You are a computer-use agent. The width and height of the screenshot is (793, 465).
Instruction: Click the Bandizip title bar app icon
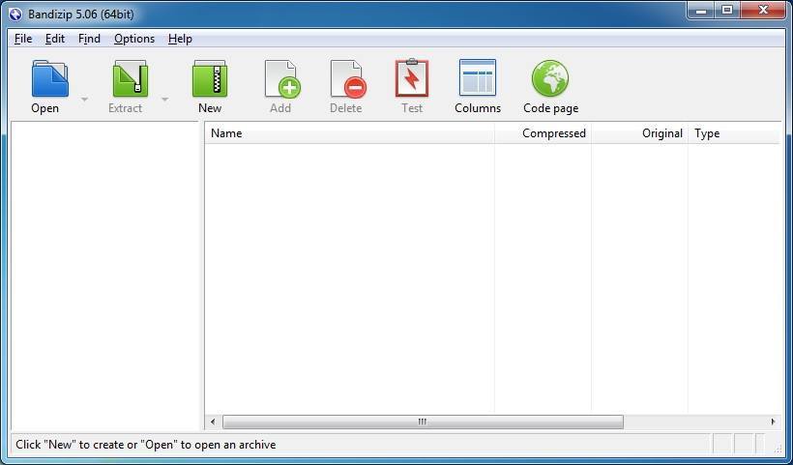(15, 15)
